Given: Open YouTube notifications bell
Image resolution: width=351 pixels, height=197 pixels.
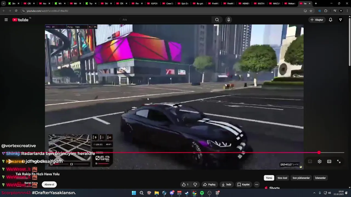Looking at the screenshot, I should click(x=330, y=20).
